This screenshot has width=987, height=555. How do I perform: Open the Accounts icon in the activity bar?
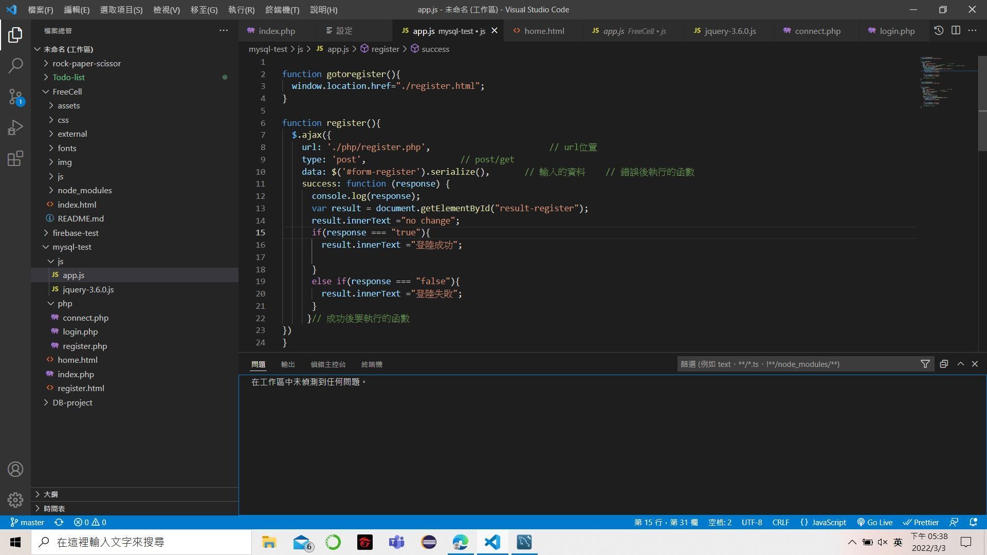point(15,469)
